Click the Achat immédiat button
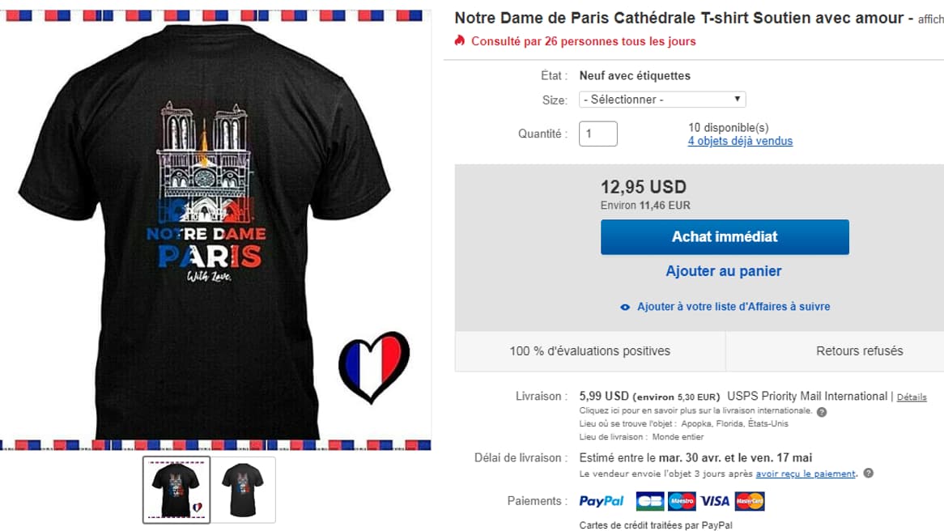This screenshot has width=944, height=531. (725, 236)
